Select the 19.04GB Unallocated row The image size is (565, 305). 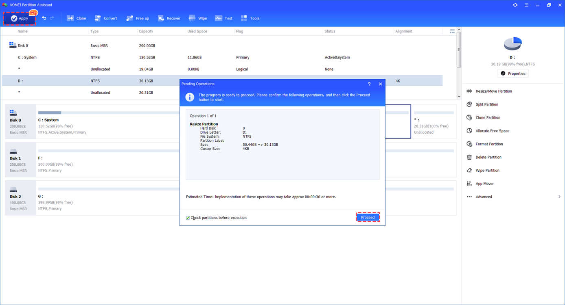point(222,69)
